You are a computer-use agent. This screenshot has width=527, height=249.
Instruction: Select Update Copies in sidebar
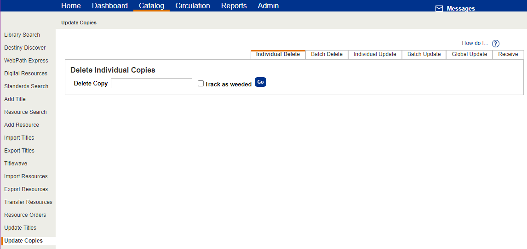[x=23, y=241]
